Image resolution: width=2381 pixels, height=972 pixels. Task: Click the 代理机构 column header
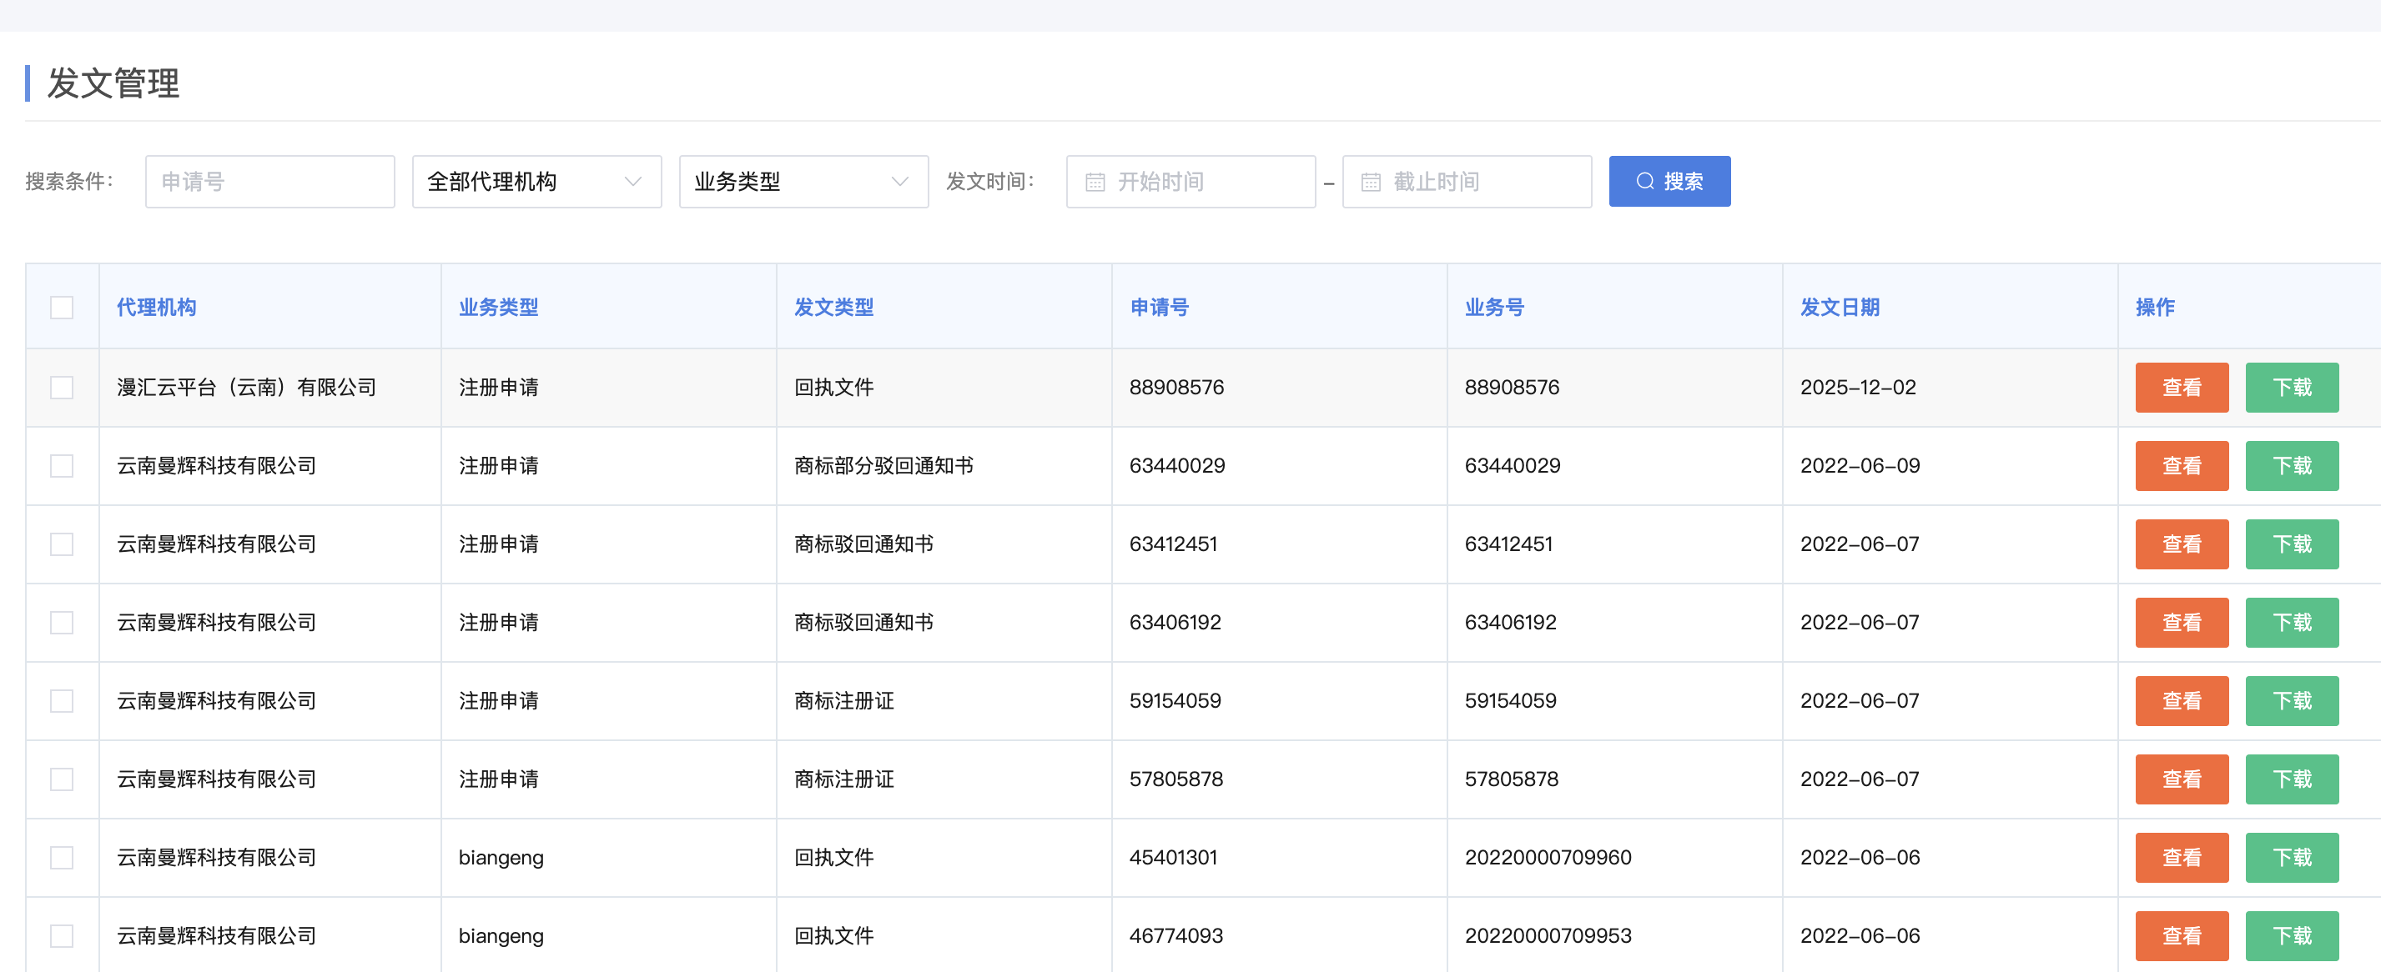point(156,308)
